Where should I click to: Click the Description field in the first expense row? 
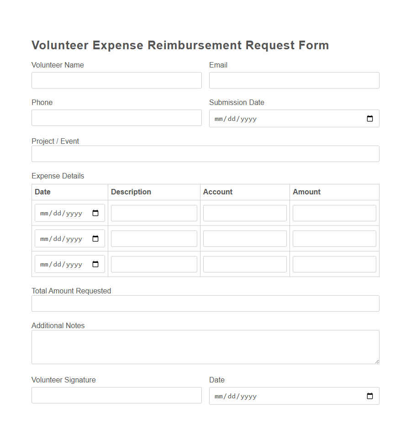pyautogui.click(x=153, y=213)
